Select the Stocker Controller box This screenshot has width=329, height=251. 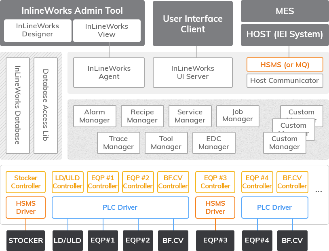coord(26,182)
